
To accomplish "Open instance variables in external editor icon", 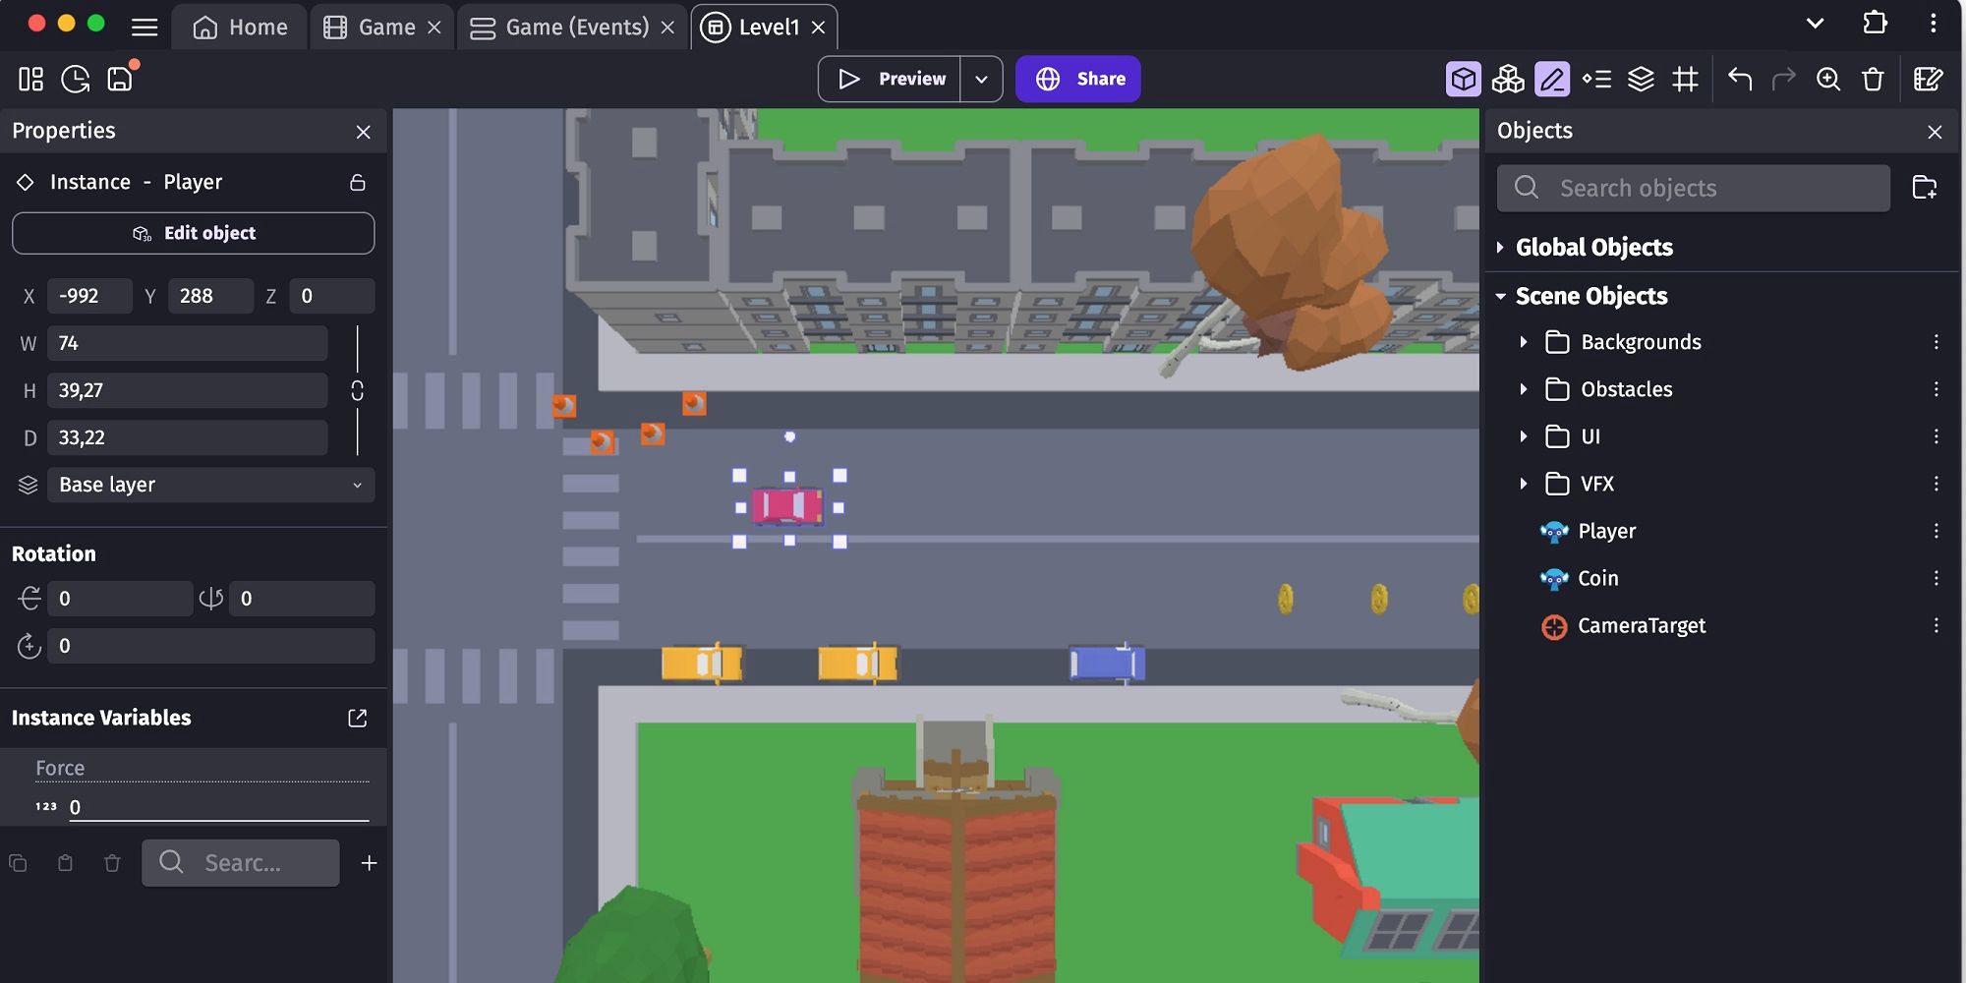I will (x=358, y=718).
